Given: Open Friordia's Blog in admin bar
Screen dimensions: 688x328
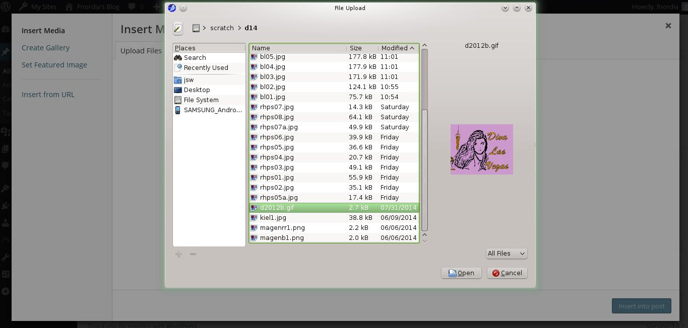Looking at the screenshot, I should [92, 7].
